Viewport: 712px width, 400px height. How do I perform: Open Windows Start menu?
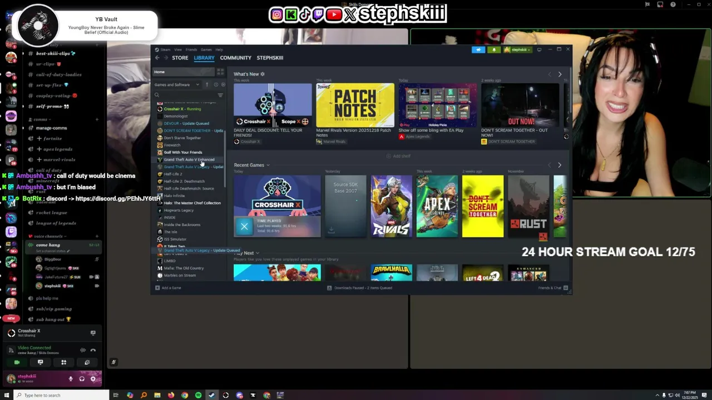pyautogui.click(x=7, y=395)
